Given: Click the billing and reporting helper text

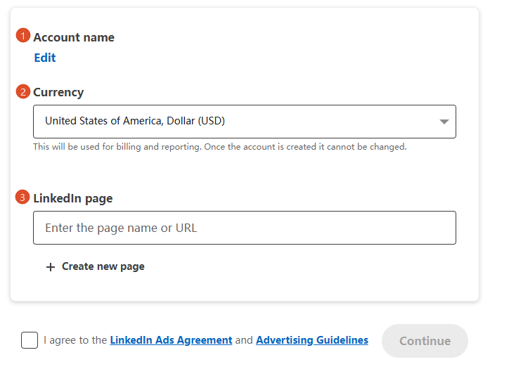Looking at the screenshot, I should (x=219, y=147).
